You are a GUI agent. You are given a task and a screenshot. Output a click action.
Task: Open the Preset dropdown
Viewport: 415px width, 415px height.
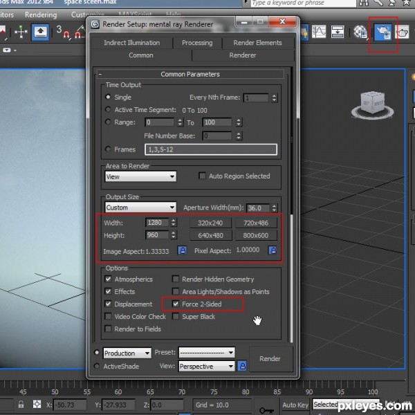(207, 353)
